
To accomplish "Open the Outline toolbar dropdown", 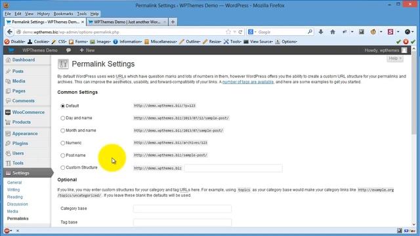I will (190, 41).
